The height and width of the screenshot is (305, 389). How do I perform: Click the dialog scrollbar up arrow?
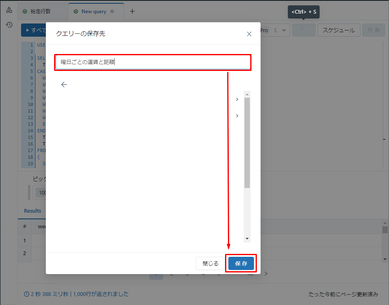pyautogui.click(x=247, y=94)
